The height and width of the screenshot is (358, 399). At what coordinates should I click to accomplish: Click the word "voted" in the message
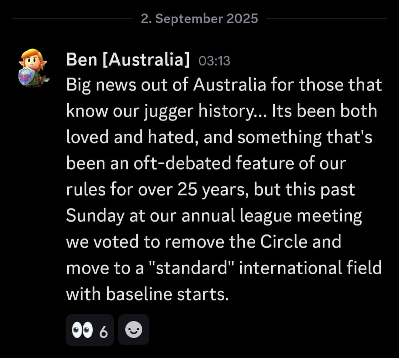[119, 242]
